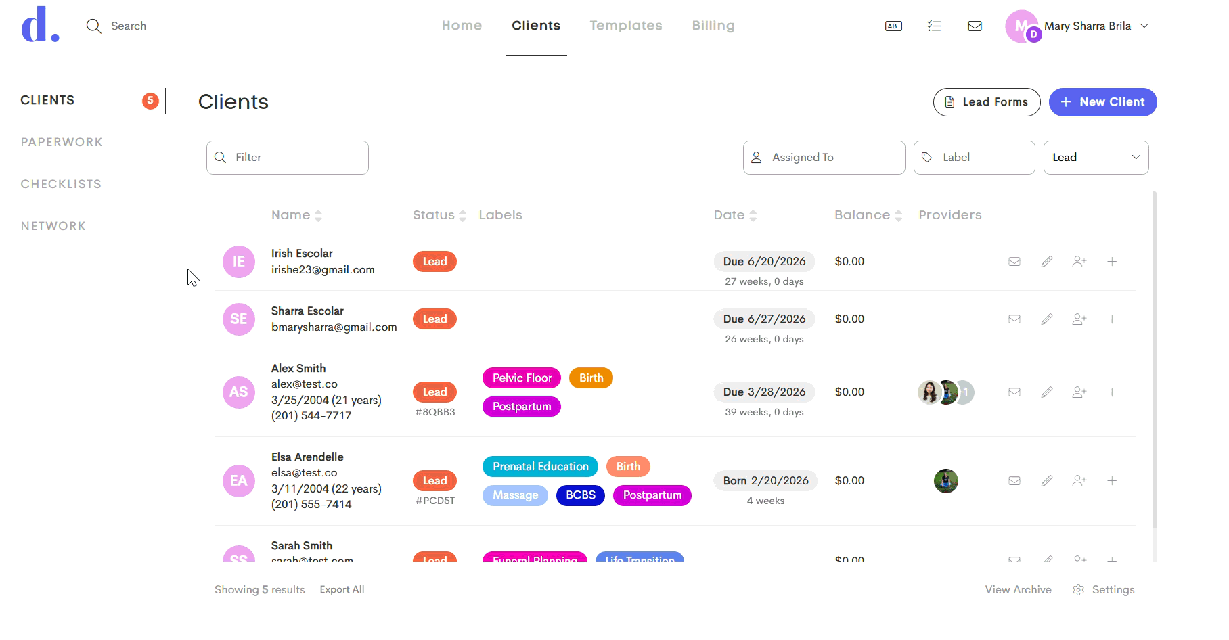This screenshot has width=1229, height=640.
Task: Click the EA avatar for Elsa Arendelle
Action: tap(239, 481)
